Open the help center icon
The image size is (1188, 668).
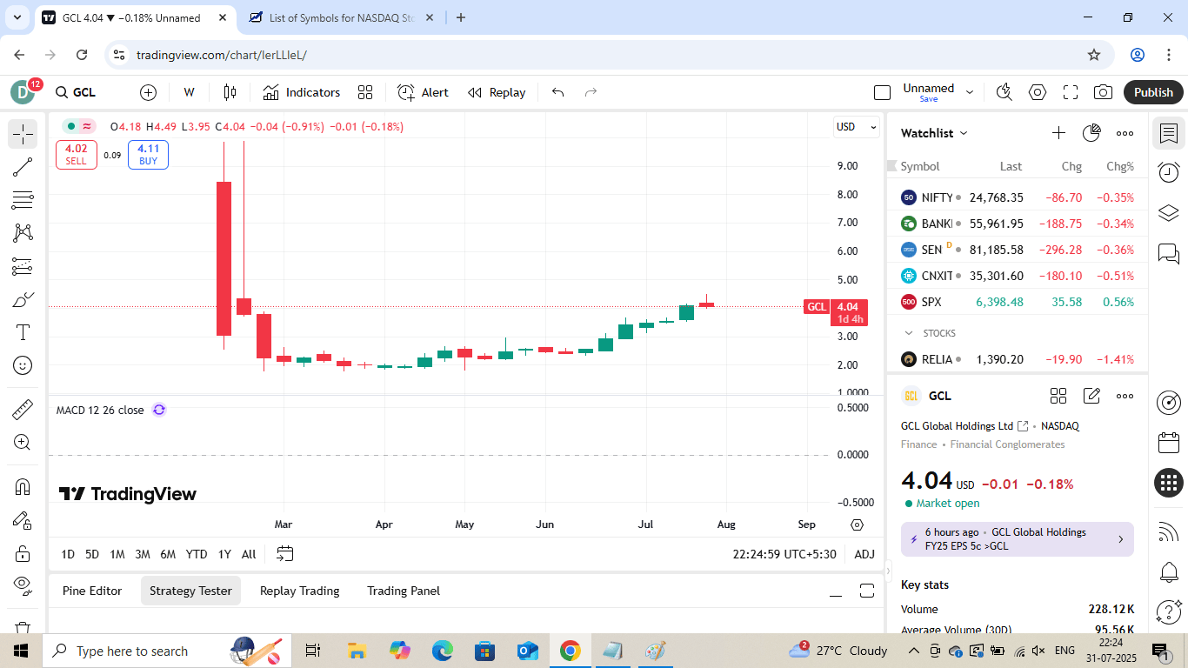coord(1169,612)
